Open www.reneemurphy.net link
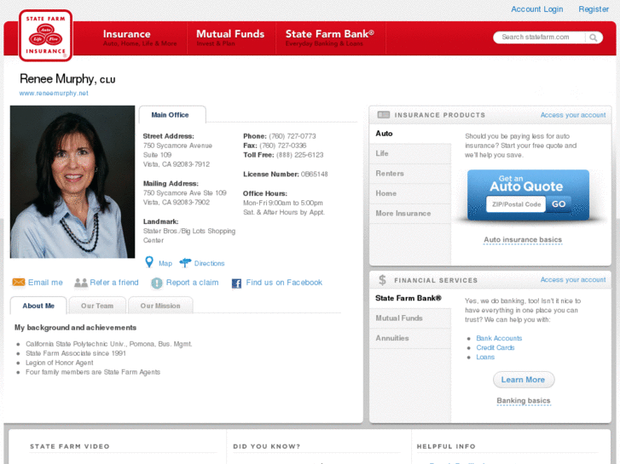The height and width of the screenshot is (464, 620). point(54,93)
